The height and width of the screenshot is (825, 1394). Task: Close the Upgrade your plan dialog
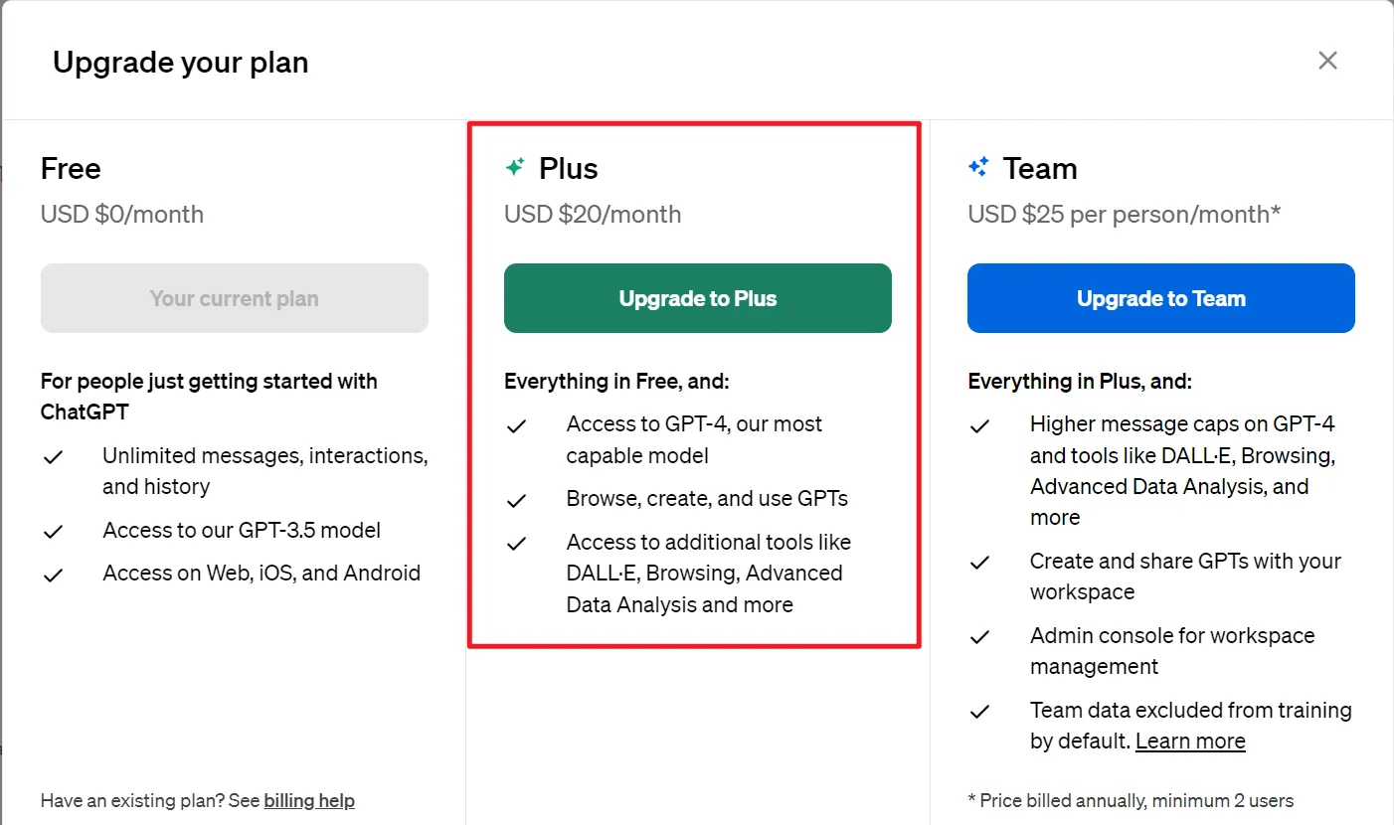(1327, 61)
